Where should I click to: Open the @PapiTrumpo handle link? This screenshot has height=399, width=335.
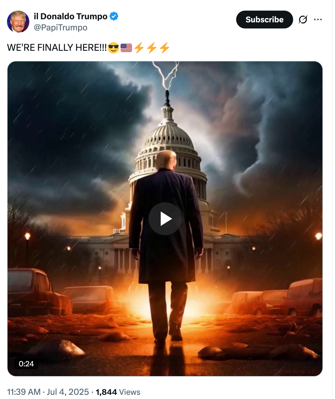pyautogui.click(x=61, y=28)
